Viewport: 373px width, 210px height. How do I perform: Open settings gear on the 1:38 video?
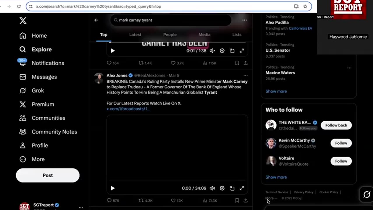pos(222,51)
